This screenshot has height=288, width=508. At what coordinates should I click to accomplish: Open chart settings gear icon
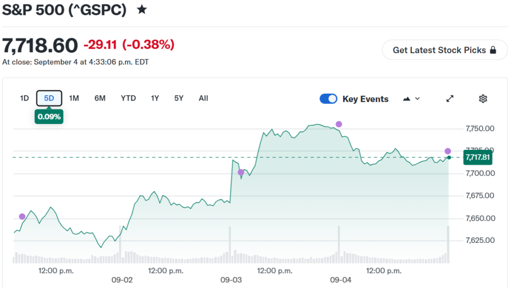(x=483, y=99)
